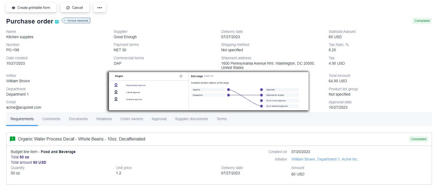The width and height of the screenshot is (437, 192).
Task: Open the Terms tab
Action: pyautogui.click(x=222, y=119)
